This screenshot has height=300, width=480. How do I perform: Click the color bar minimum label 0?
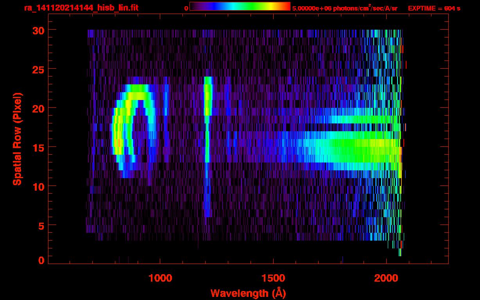pyautogui.click(x=186, y=8)
